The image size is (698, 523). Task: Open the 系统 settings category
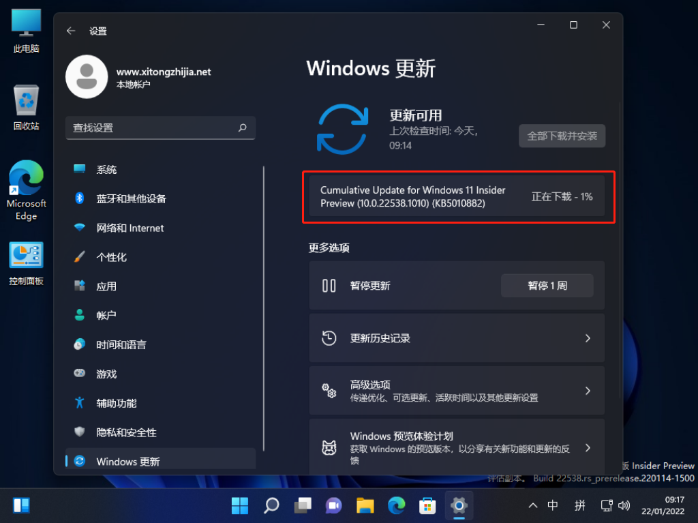point(161,169)
